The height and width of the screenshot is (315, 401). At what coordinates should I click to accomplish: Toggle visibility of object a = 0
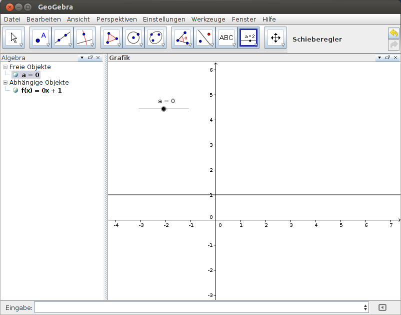click(15, 75)
